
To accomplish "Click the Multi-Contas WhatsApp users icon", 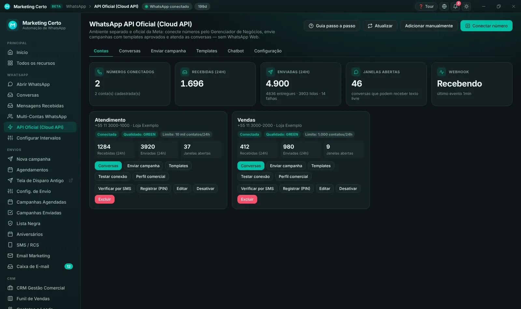I will tap(10, 116).
